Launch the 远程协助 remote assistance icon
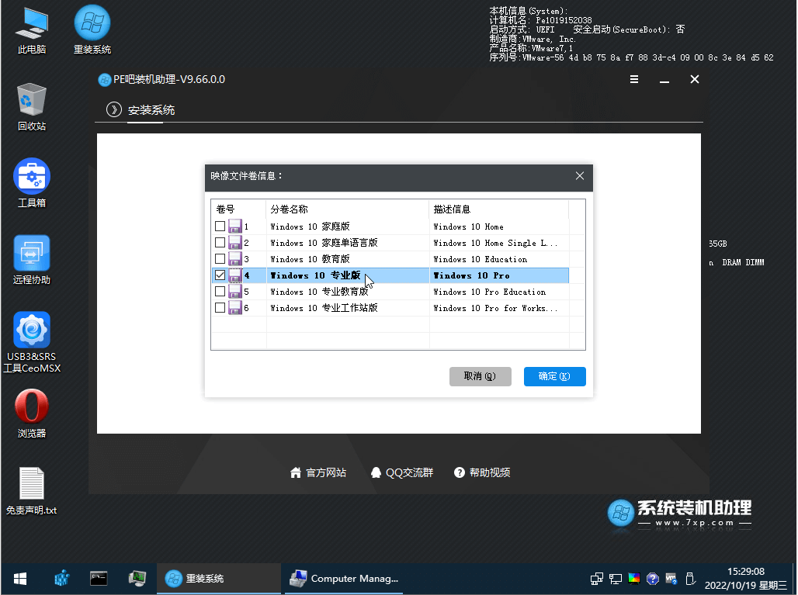The width and height of the screenshot is (798, 595). [x=32, y=260]
